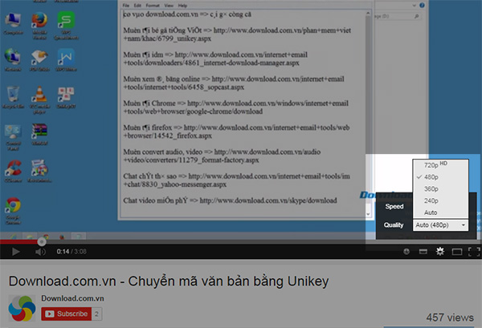Click the Internet Explorer icon in the video's taskbar
The height and width of the screenshot is (328, 482).
(x=13, y=237)
